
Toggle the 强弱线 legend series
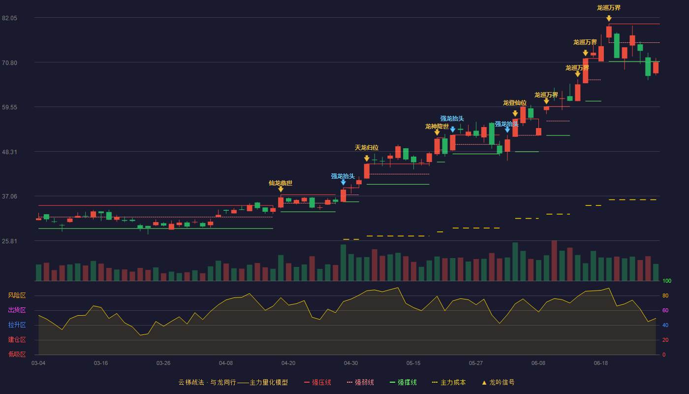tap(360, 382)
